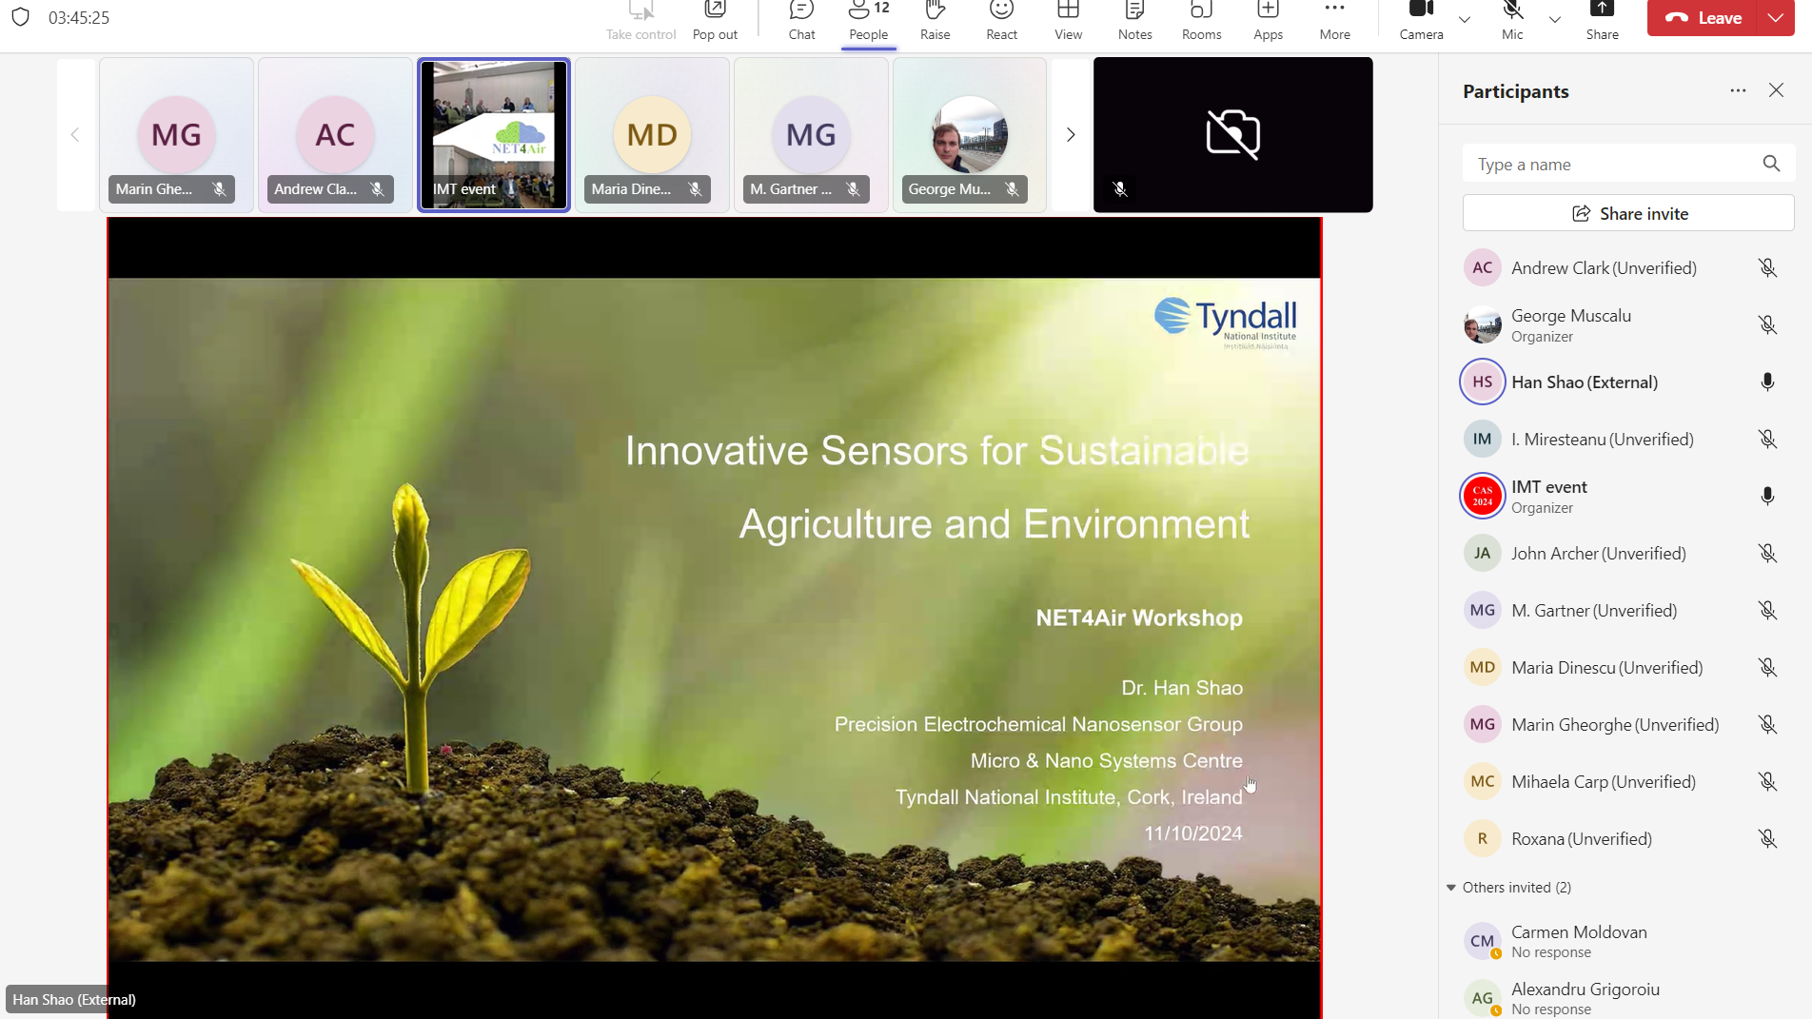Click the Share invite button

pyautogui.click(x=1628, y=214)
